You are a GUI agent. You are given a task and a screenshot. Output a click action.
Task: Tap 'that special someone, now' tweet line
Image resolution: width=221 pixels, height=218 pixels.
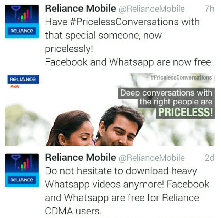103,36
